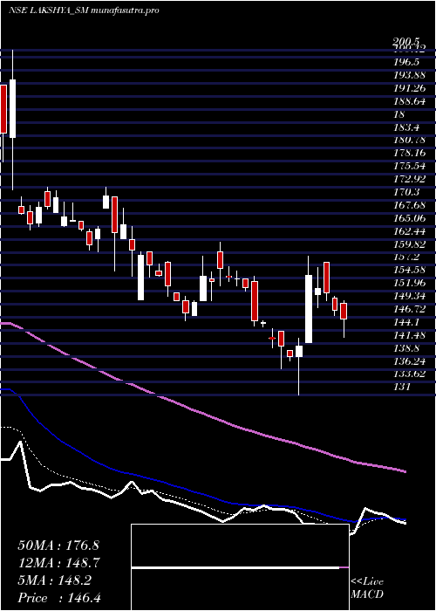This screenshot has height=611, width=436.
Task: Click the 133.62 price axis label
Action: (x=410, y=374)
